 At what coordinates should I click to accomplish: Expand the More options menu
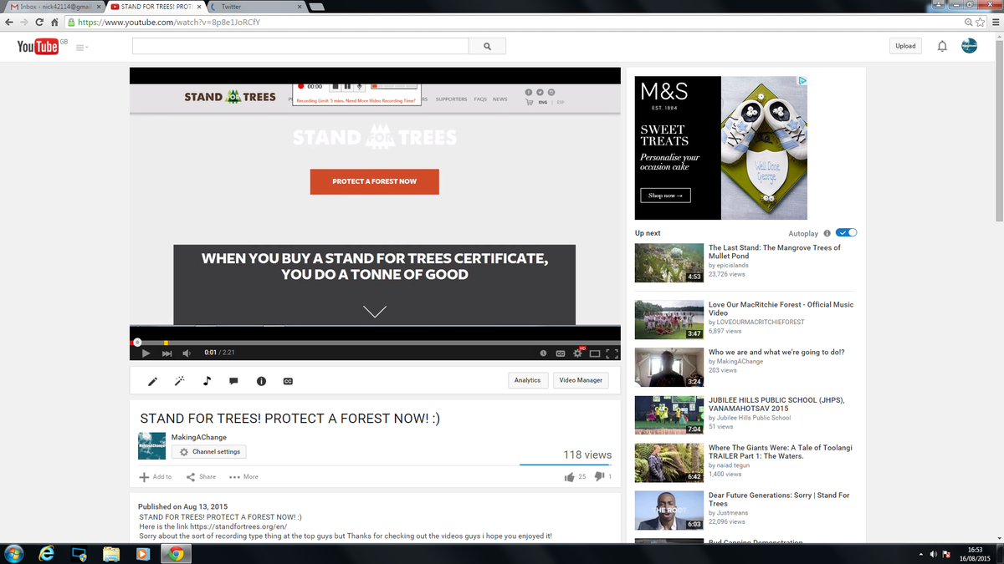pyautogui.click(x=243, y=477)
